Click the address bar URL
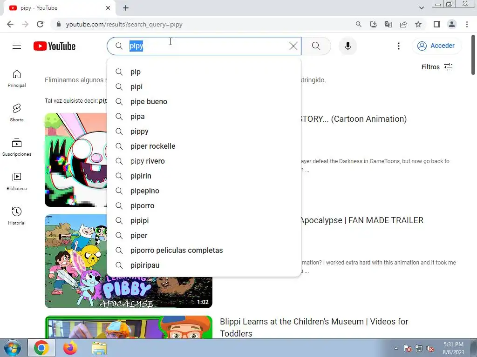The height and width of the screenshot is (357, 477). pos(124,24)
